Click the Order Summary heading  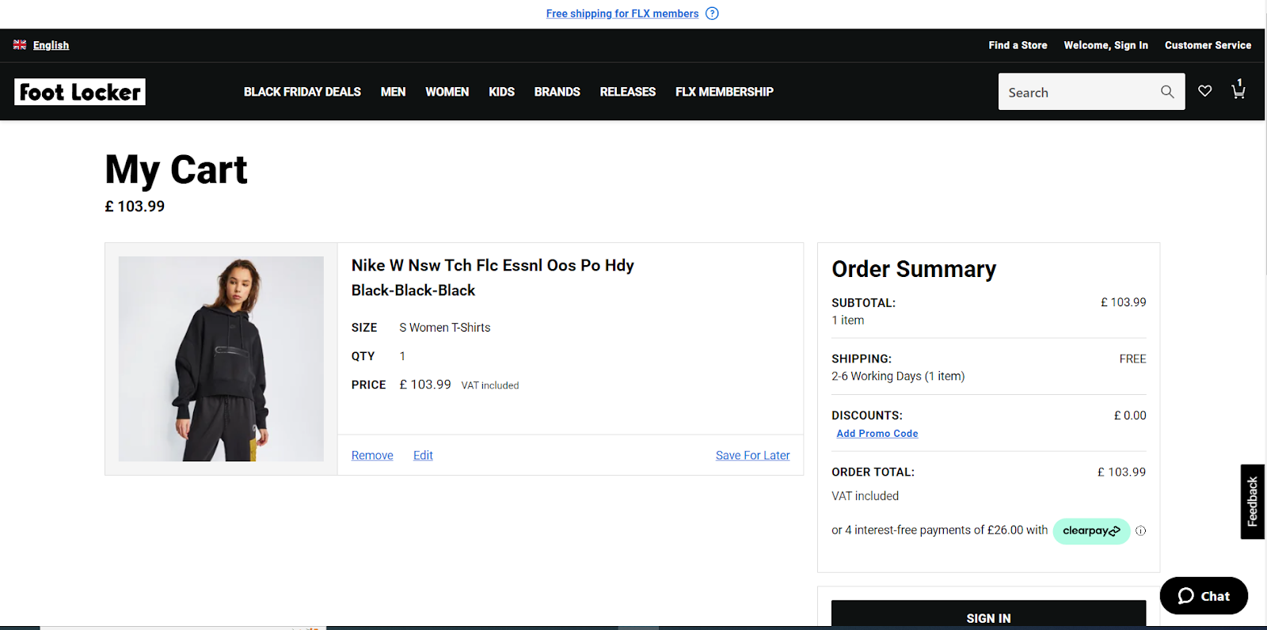(914, 269)
